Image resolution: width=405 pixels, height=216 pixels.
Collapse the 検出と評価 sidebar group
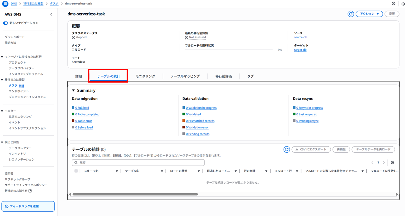(x=2, y=142)
